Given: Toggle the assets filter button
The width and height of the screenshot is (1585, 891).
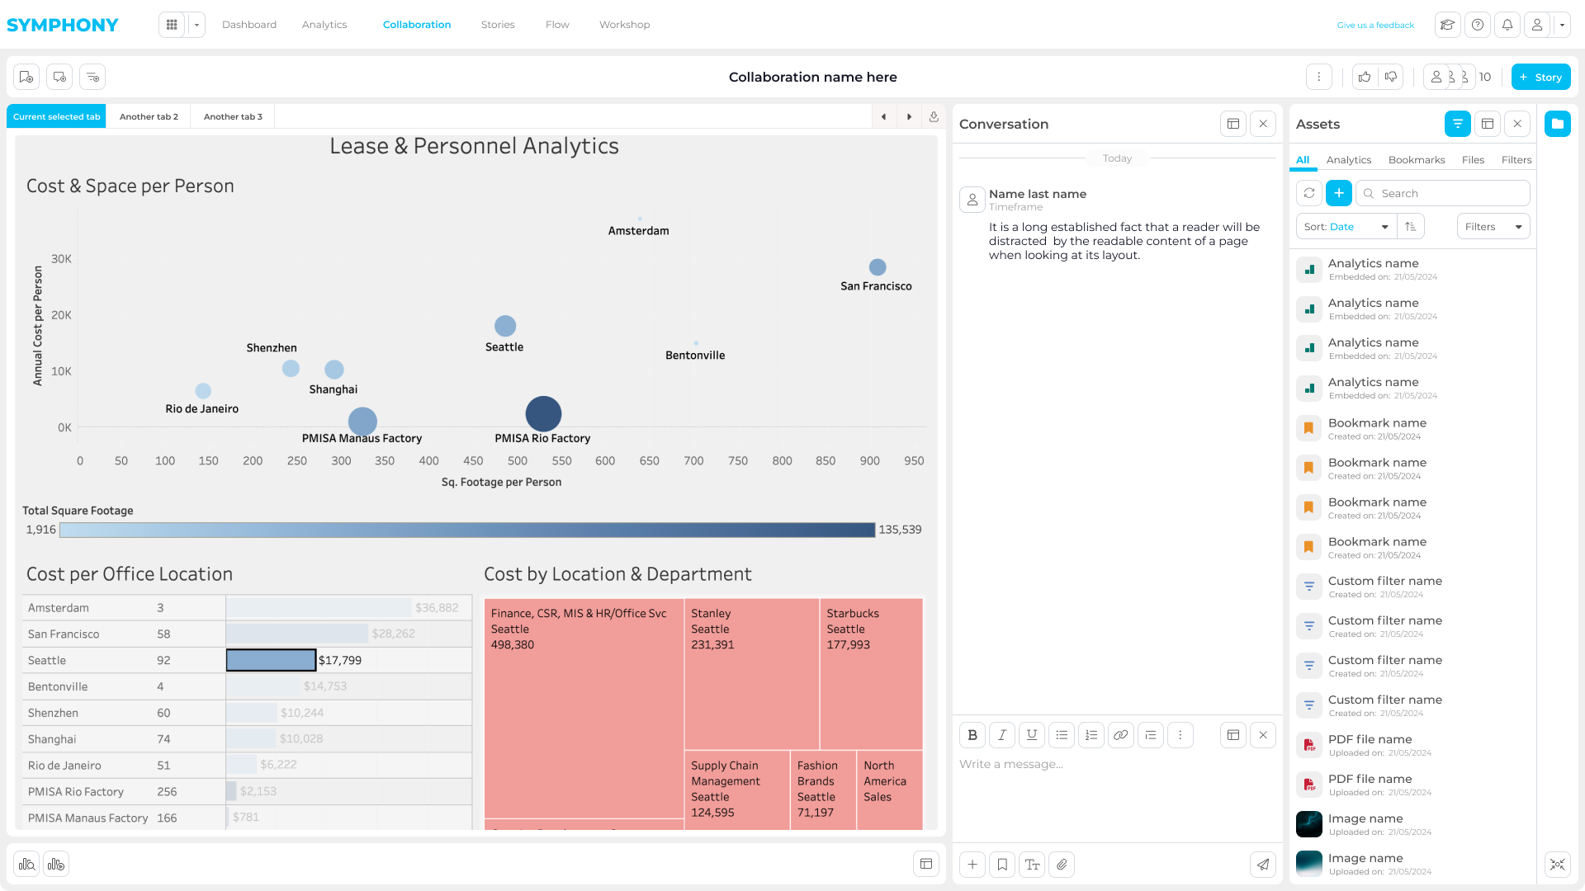Looking at the screenshot, I should click(x=1458, y=124).
